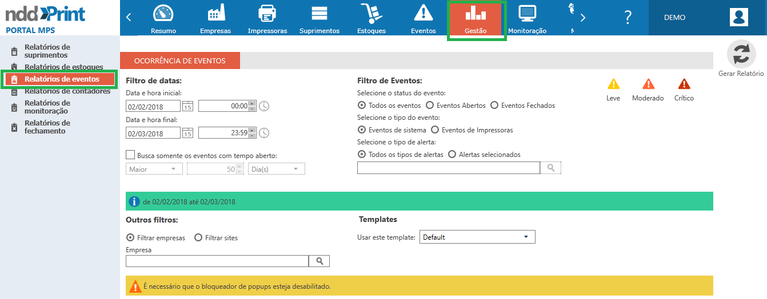Click the initial date input field

click(153, 106)
